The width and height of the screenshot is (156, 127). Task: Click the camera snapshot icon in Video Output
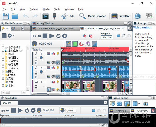[146, 104]
